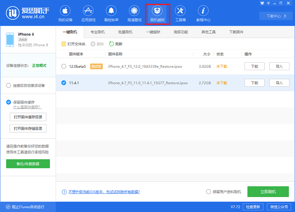Import firmware for 12.0beta5 row
Image resolution: width=295 pixels, height=212 pixels.
279,66
